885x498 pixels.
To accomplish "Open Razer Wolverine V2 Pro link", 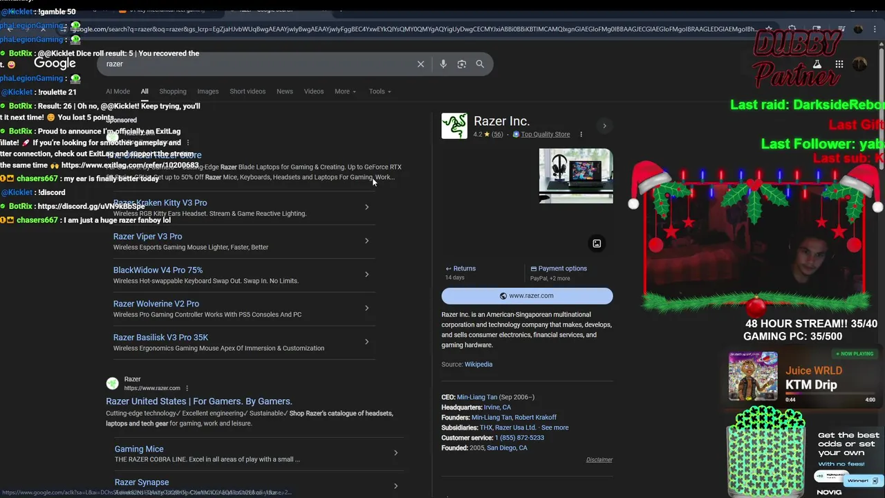I will click(156, 304).
